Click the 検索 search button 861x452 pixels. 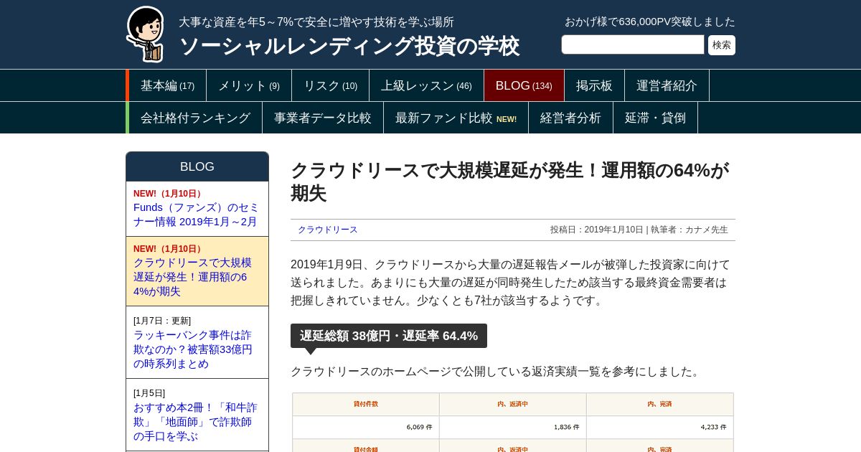pos(722,45)
